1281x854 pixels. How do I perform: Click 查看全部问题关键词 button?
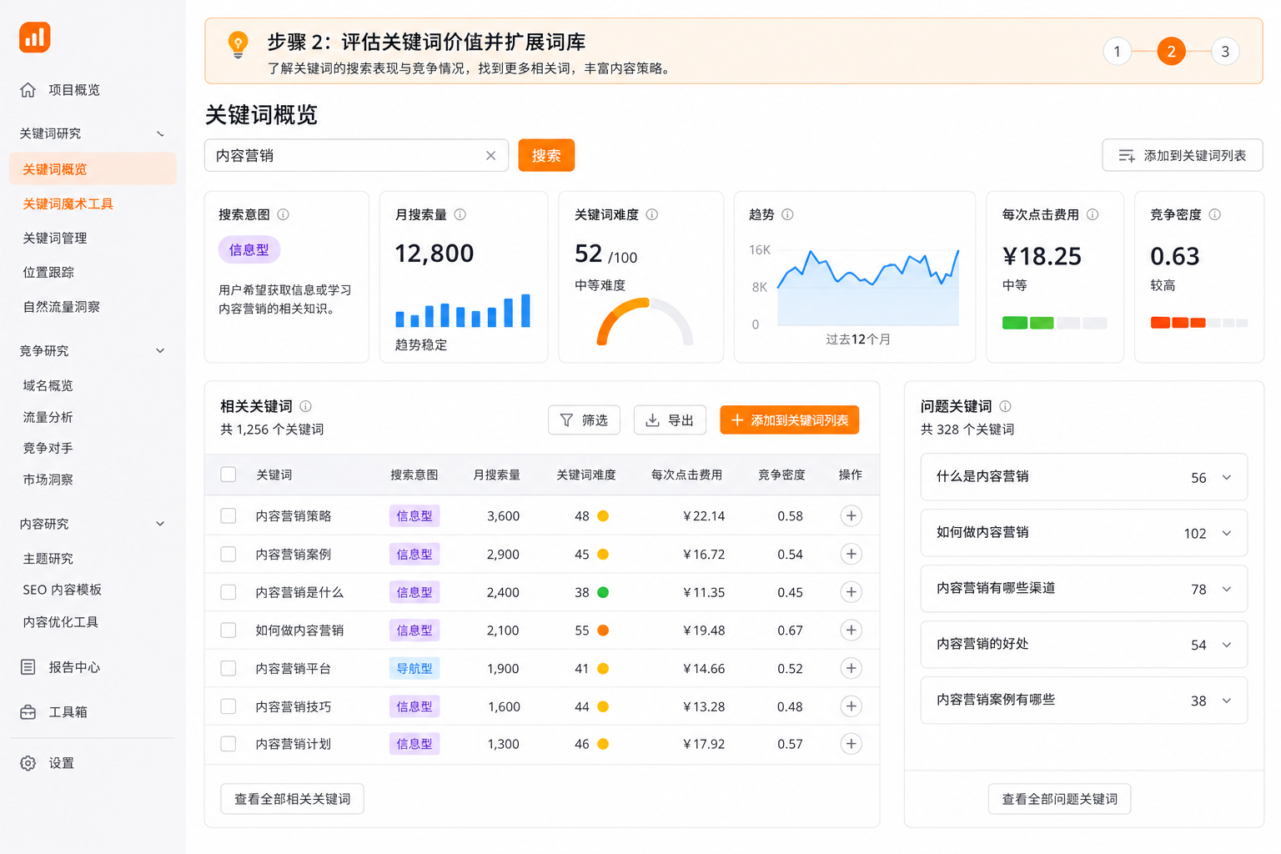tap(1059, 799)
